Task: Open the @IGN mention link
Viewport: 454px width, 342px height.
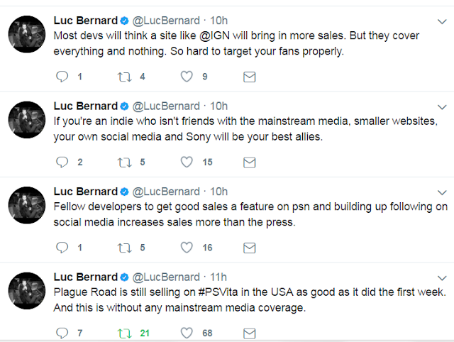Action: pos(214,35)
